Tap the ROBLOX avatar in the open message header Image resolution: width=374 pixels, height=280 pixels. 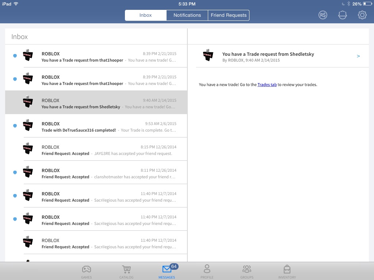pos(208,55)
